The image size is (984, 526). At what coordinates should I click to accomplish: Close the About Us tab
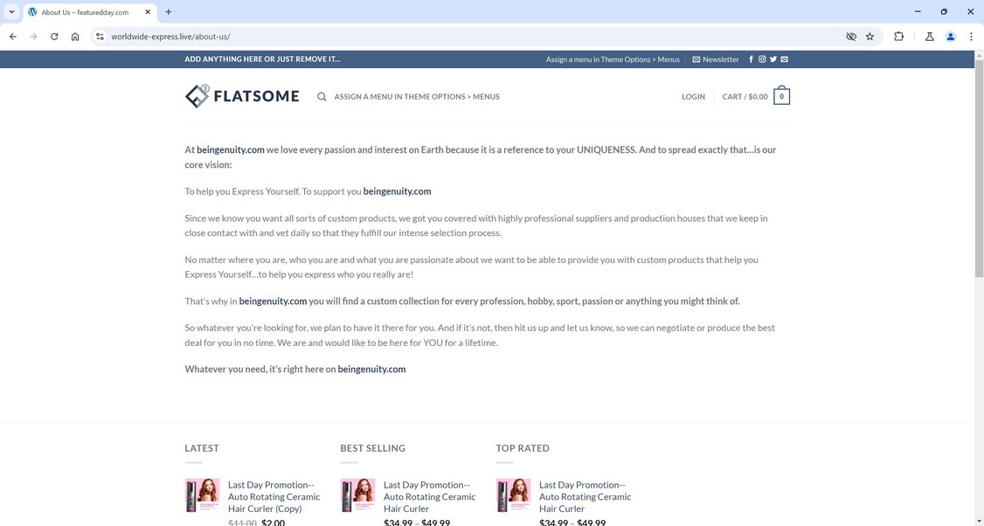pos(148,12)
